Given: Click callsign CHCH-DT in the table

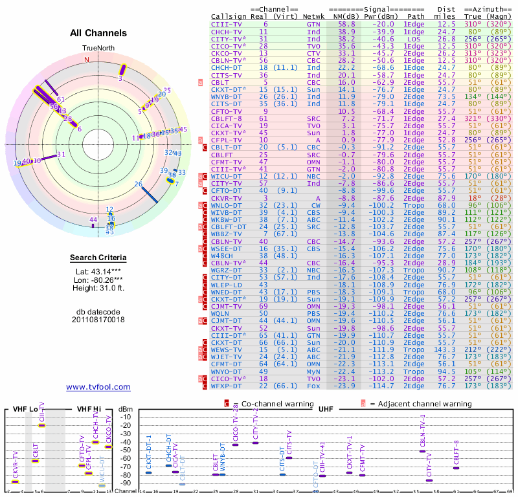Looking at the screenshot, I should tap(226, 68).
